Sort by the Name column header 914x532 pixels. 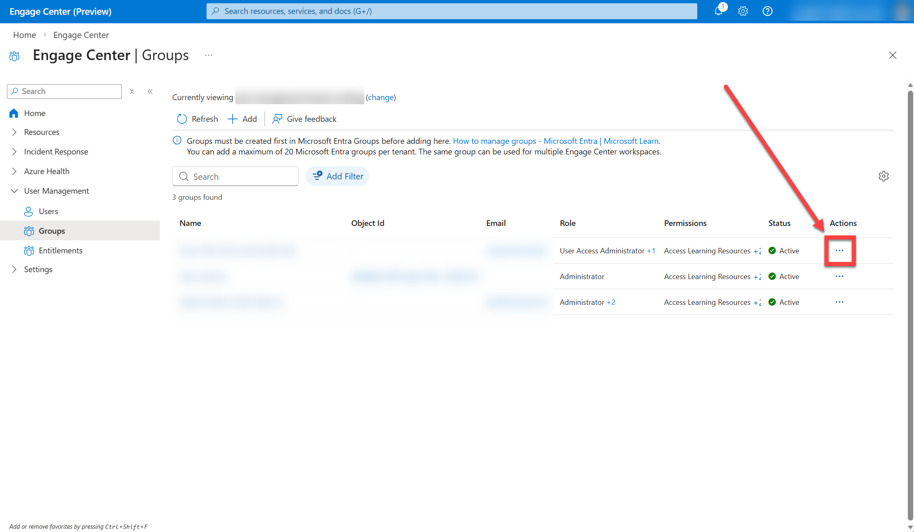190,223
